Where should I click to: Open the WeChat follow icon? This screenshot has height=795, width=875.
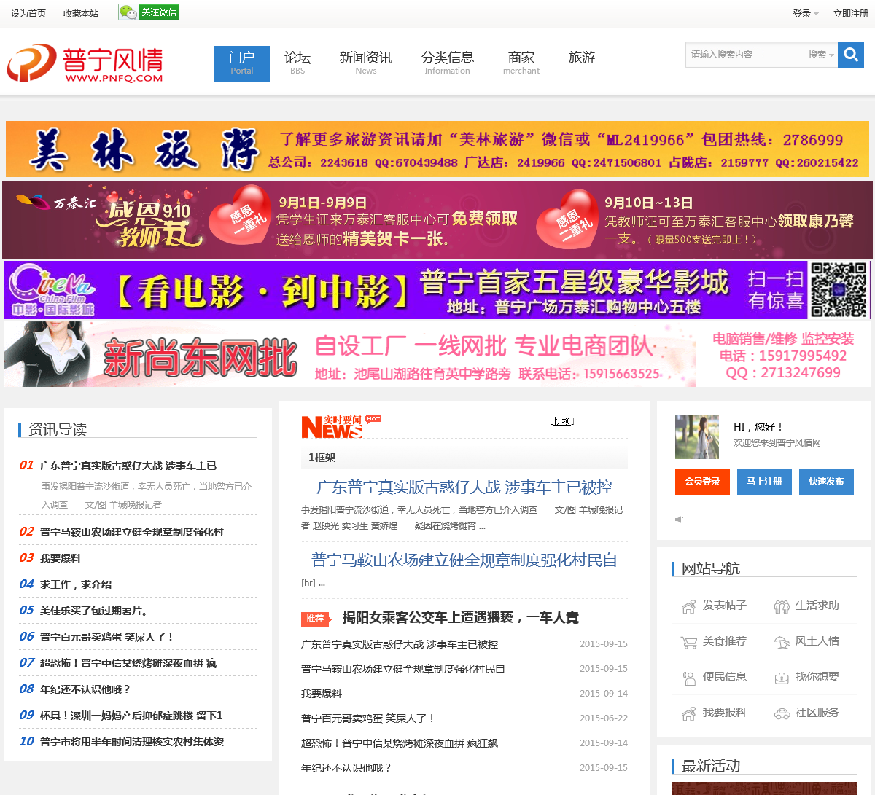(x=149, y=12)
